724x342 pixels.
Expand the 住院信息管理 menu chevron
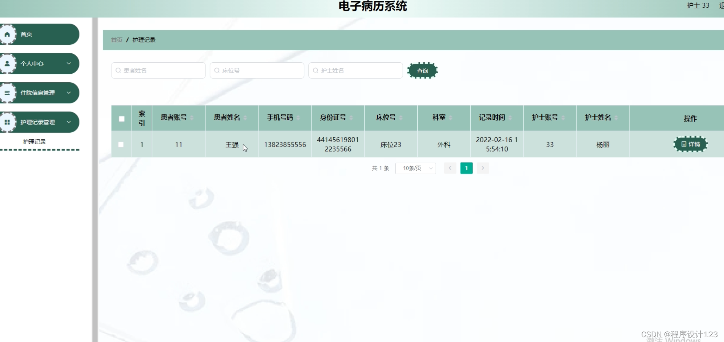69,93
